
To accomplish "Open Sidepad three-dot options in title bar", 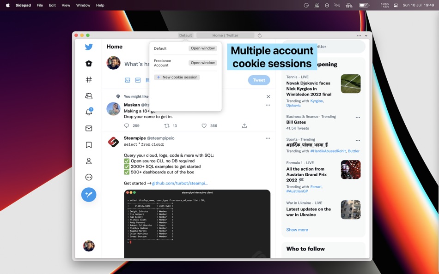I will coord(359,36).
